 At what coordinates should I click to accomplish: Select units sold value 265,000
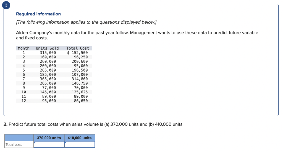48,83
